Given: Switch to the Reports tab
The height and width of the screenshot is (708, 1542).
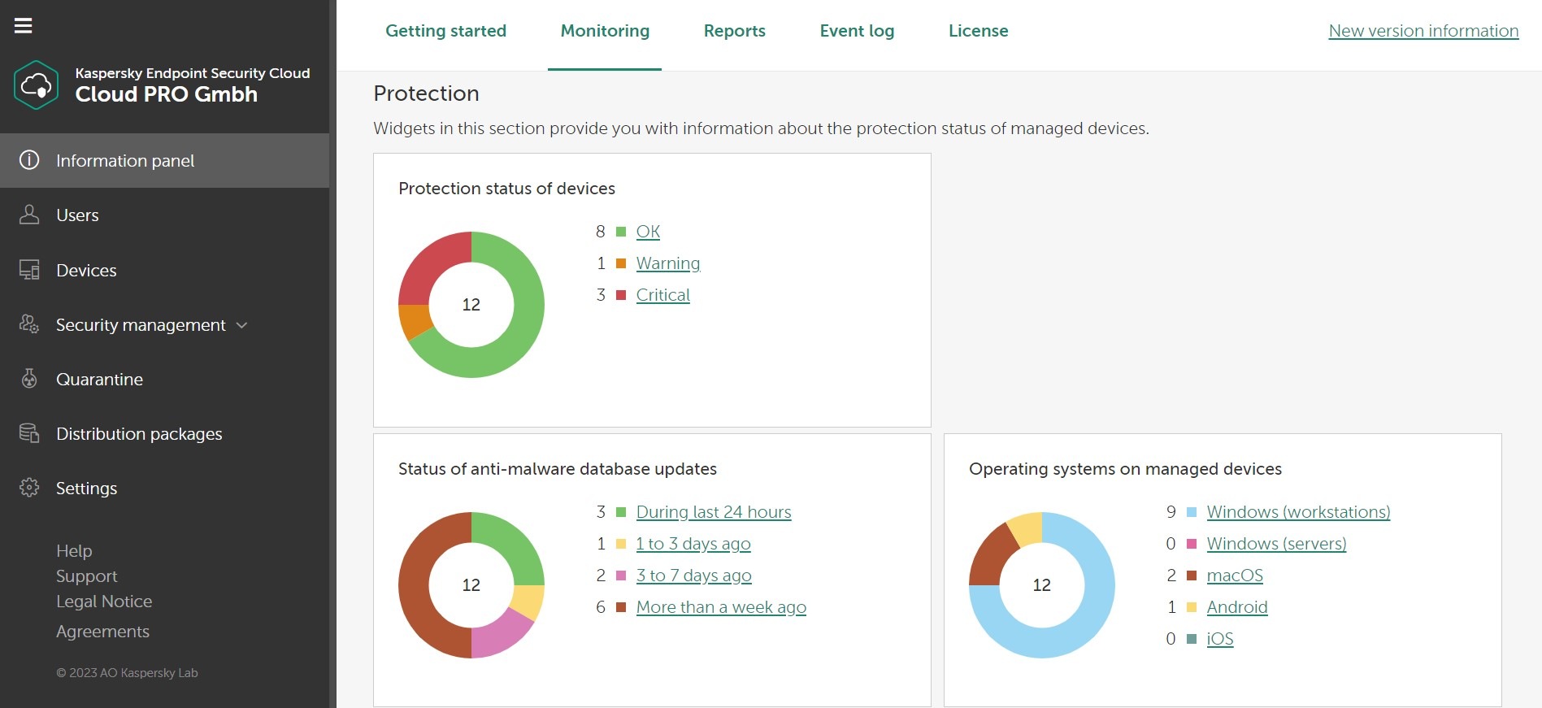Looking at the screenshot, I should point(734,31).
